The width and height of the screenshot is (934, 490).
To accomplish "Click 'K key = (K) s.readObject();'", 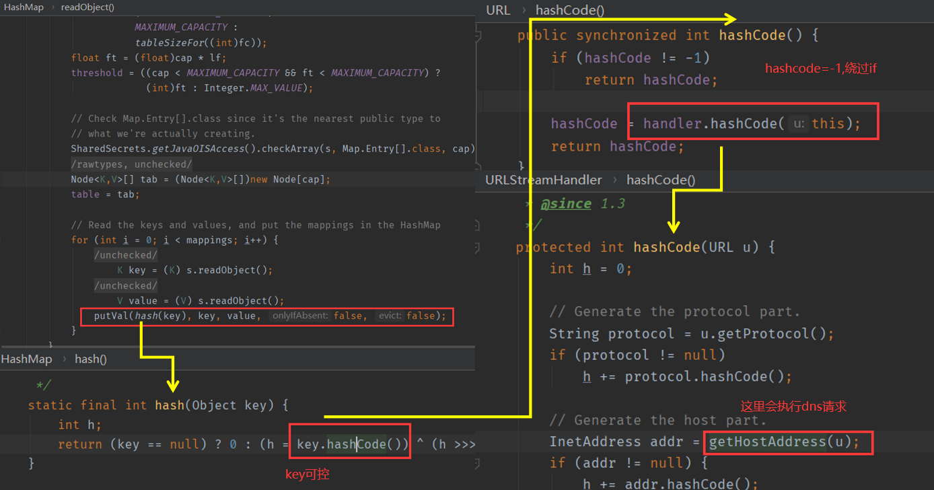I will pos(195,271).
